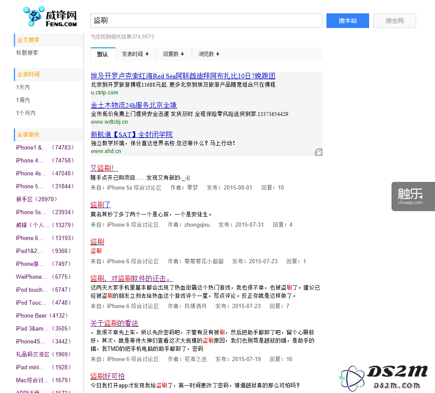Open the 礼品码交流区 (1969) board filter
This screenshot has height=393, width=435.
[x=43, y=354]
